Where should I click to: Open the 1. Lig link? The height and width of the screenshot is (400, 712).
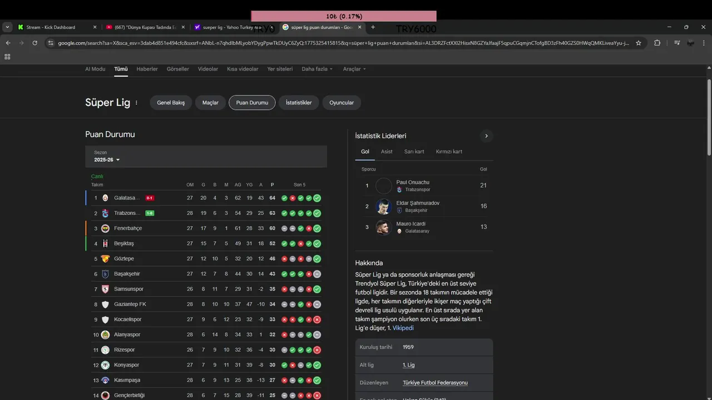click(409, 365)
